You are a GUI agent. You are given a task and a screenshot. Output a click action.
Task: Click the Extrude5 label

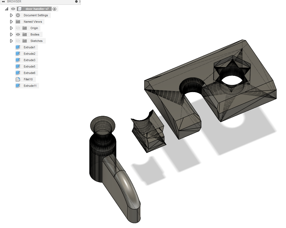pyautogui.click(x=29, y=66)
